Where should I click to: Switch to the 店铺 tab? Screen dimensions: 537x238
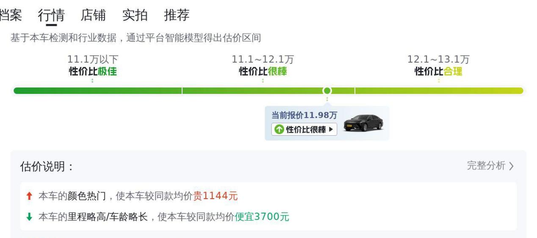(93, 15)
